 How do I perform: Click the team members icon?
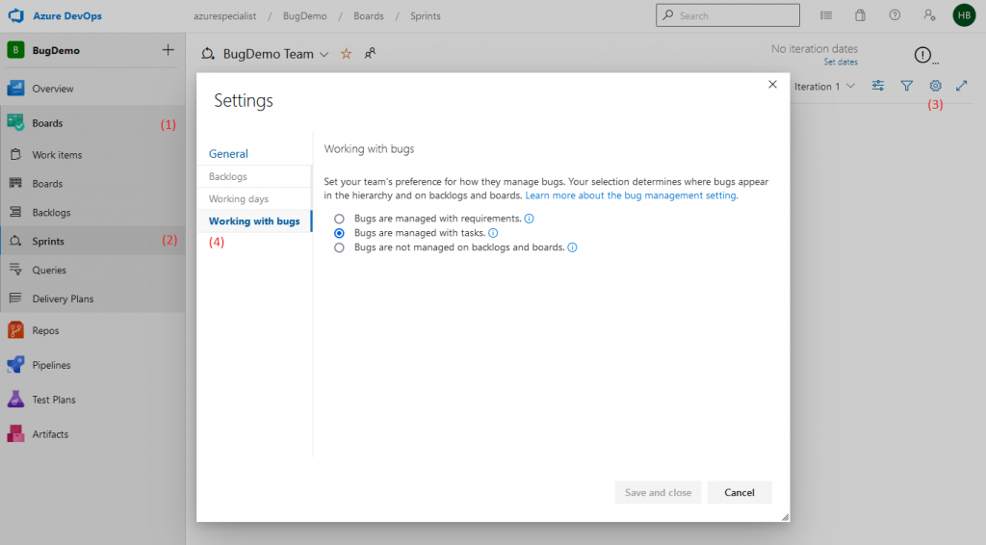[x=370, y=53]
